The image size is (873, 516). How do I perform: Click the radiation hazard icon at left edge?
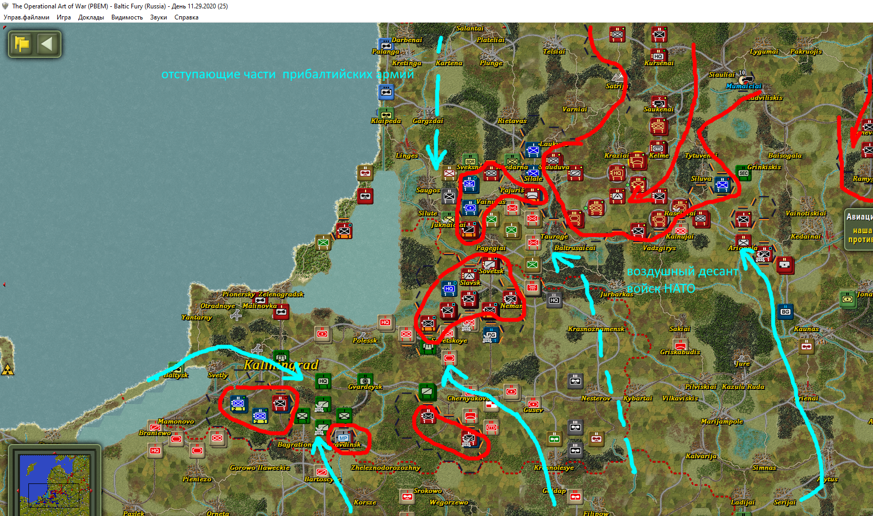coord(7,369)
